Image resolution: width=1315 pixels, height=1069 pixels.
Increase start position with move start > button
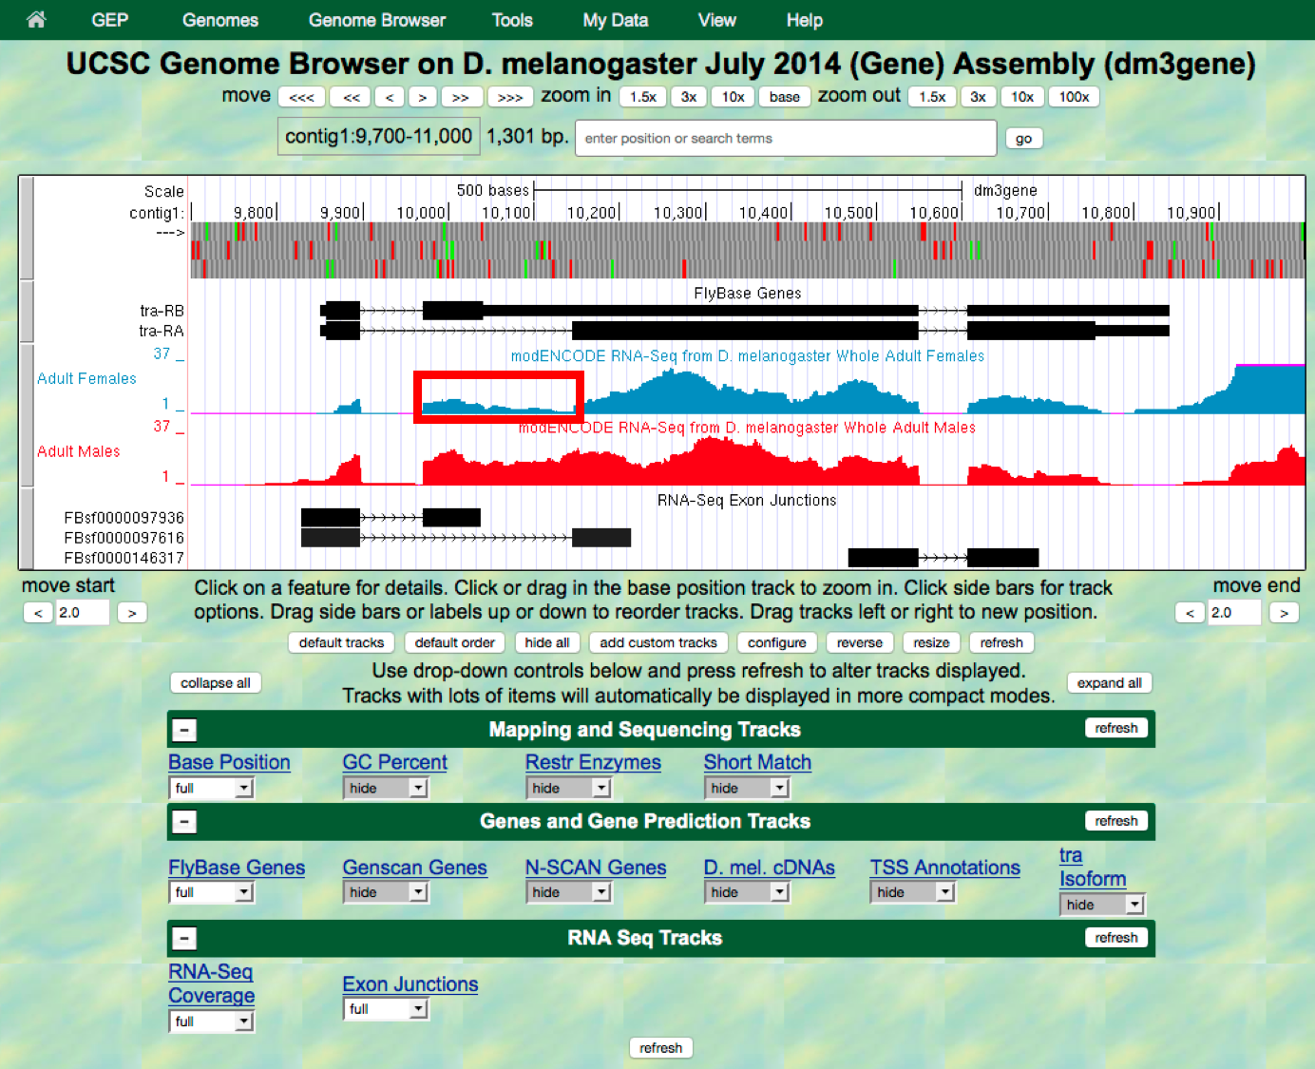pos(132,613)
